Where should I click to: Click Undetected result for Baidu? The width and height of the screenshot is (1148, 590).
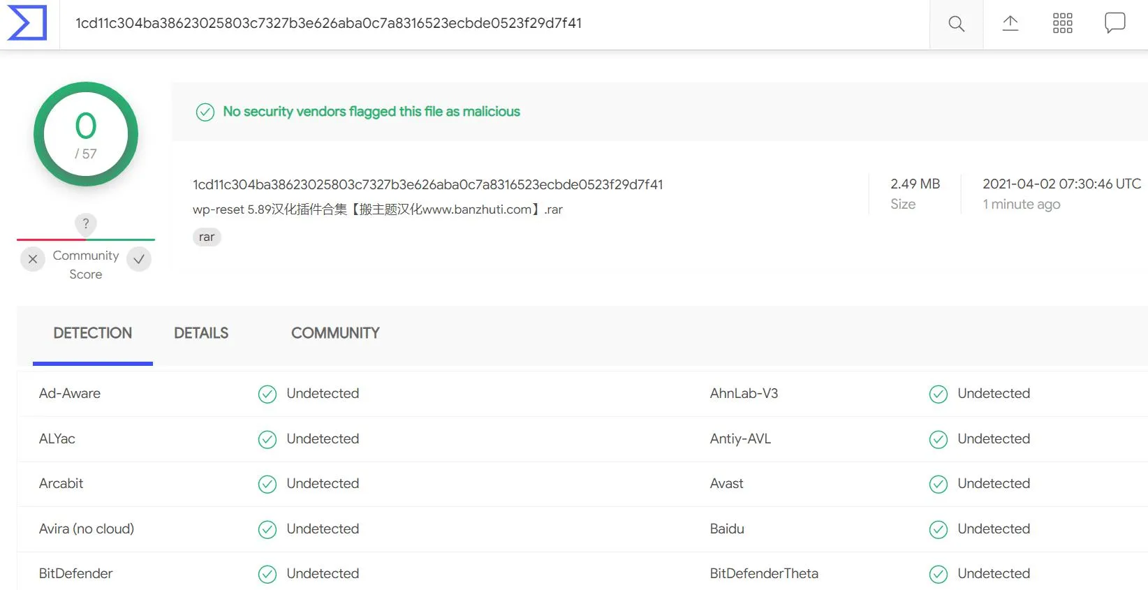[x=994, y=529]
